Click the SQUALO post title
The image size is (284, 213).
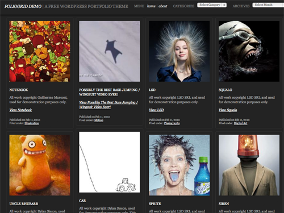pos(225,90)
